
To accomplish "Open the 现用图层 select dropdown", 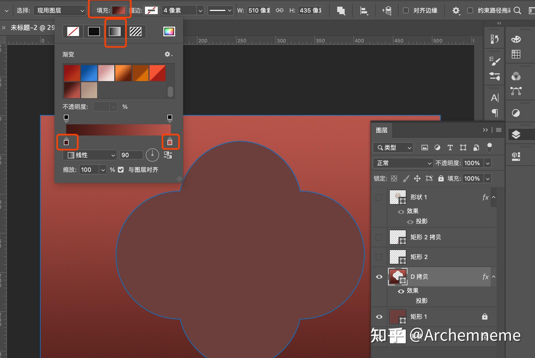I will pyautogui.click(x=60, y=10).
